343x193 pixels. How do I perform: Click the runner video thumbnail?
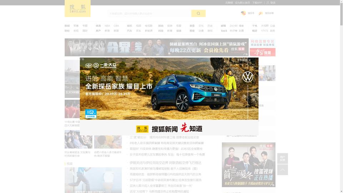tap(93, 180)
